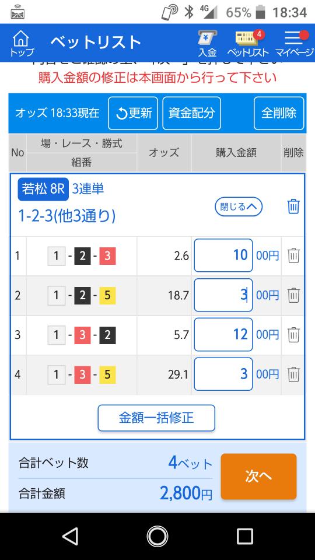Screen dimensions: 315x560
Task: Focus amount field for bet 1-3-2
Action: 223,335
